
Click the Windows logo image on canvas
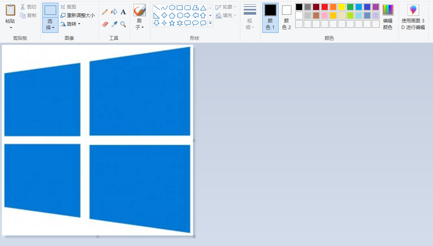coord(98,140)
